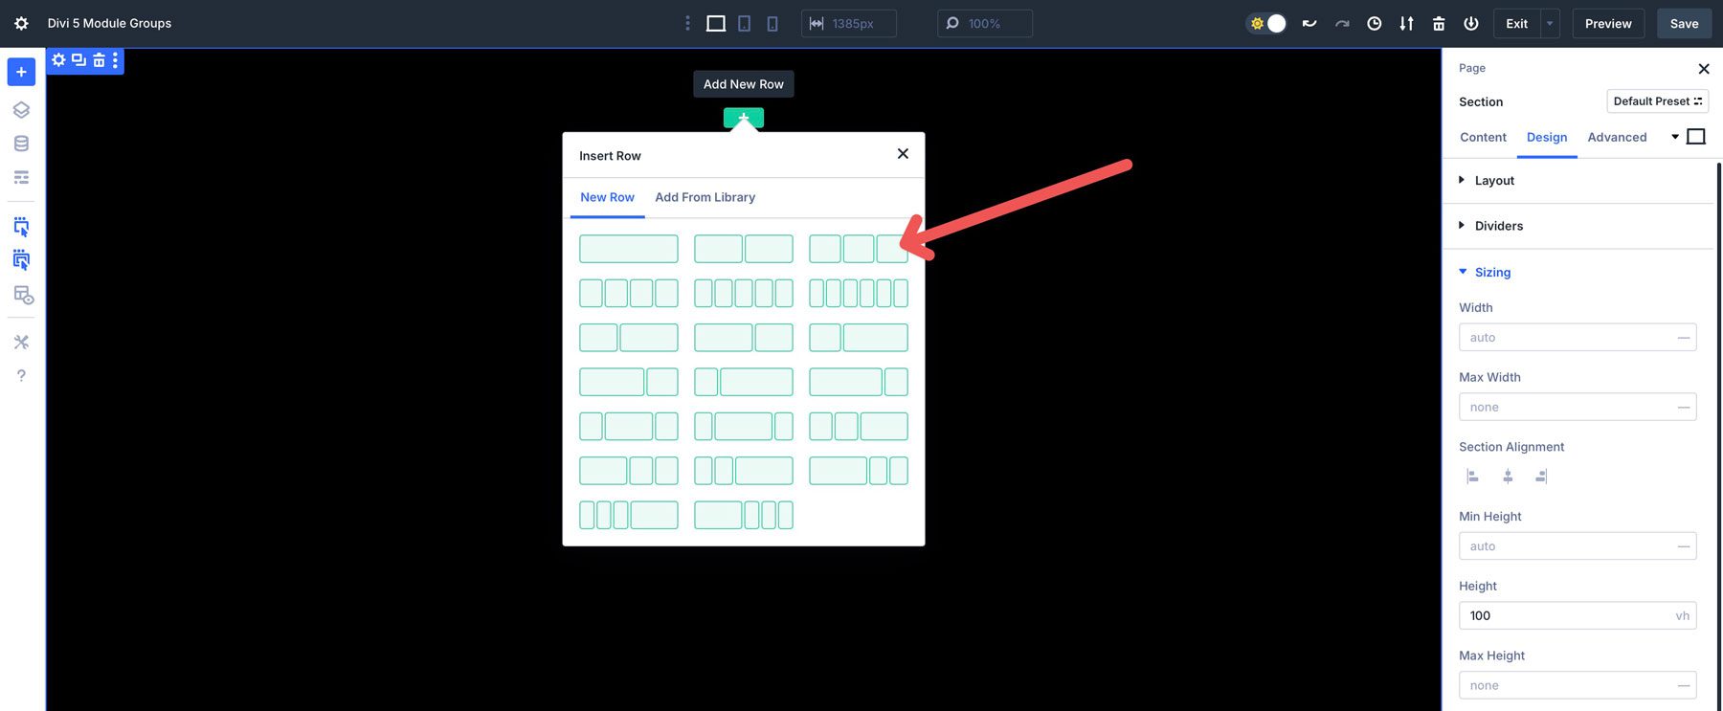Open the Default Preset dropdown
This screenshot has width=1723, height=711.
pyautogui.click(x=1657, y=101)
